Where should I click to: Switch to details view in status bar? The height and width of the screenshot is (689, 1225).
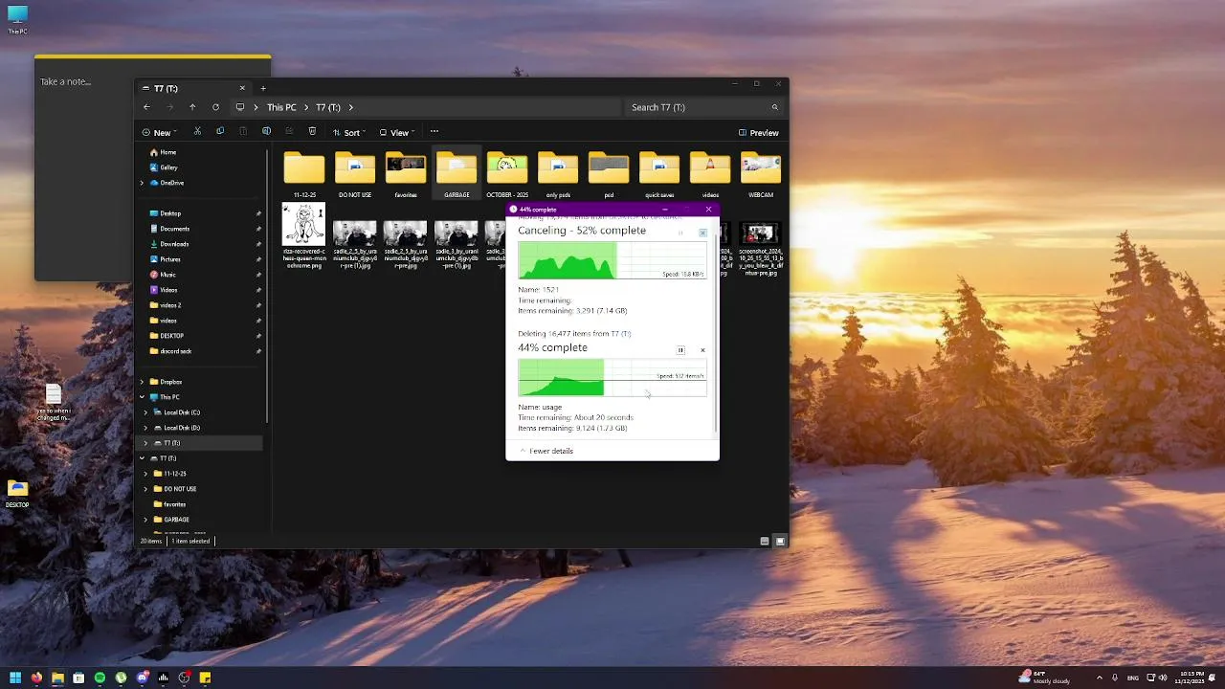(765, 541)
